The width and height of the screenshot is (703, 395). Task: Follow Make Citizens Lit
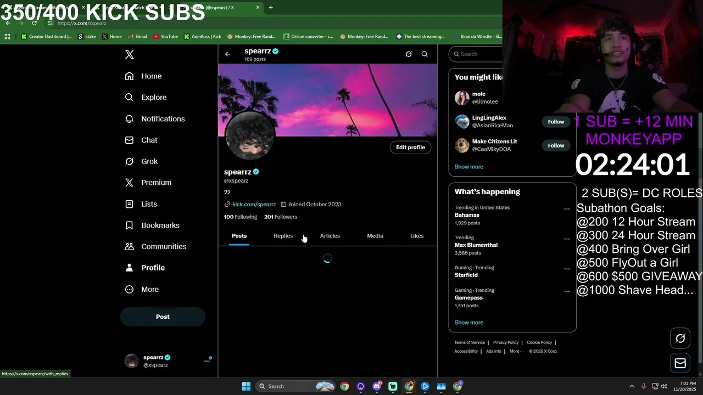(x=556, y=145)
